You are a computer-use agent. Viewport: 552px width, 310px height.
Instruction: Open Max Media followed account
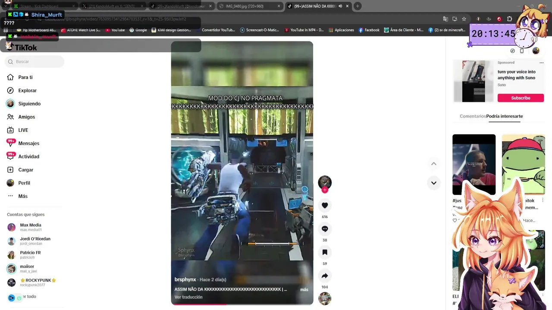click(30, 227)
